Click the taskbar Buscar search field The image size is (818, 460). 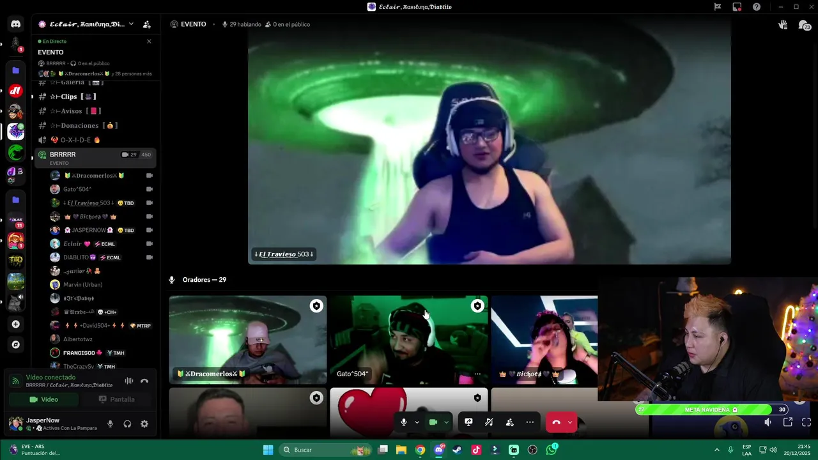[326, 450]
